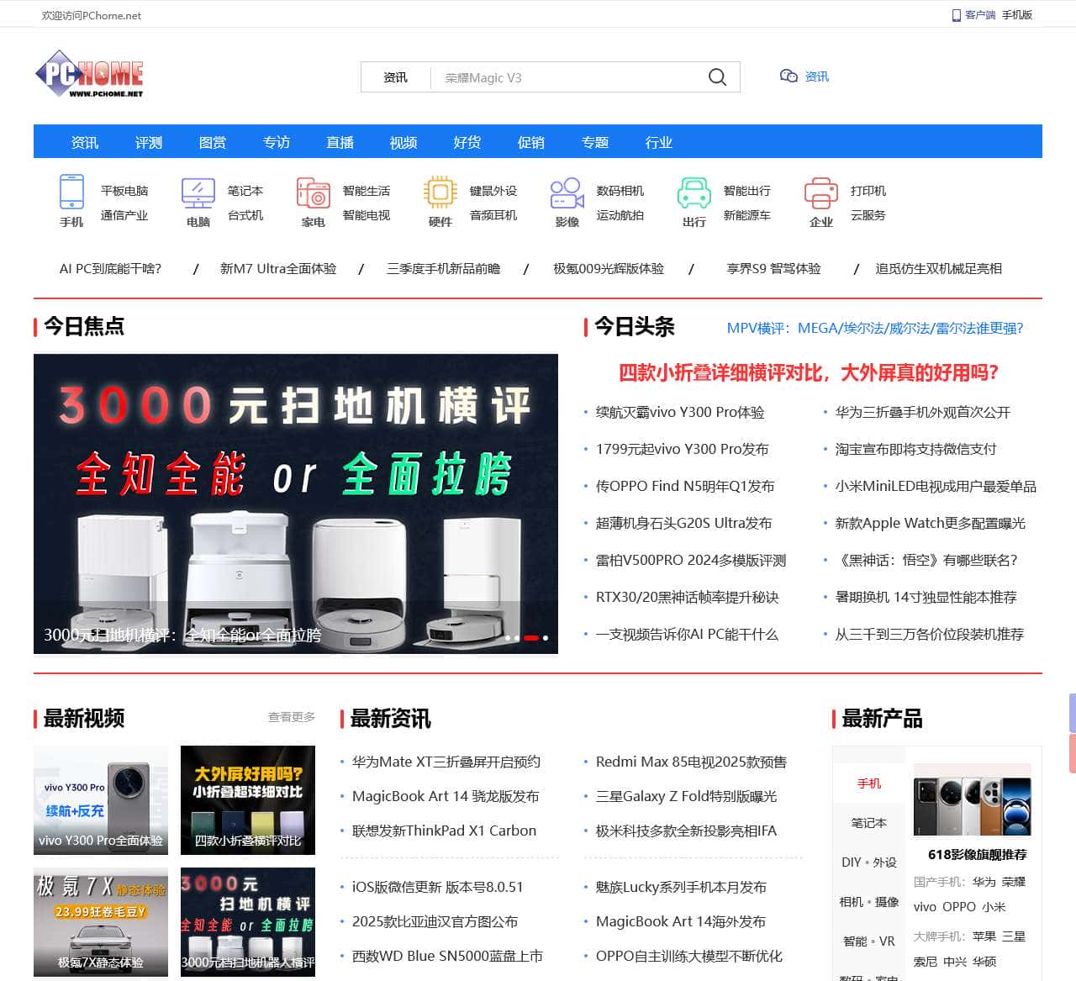1076x981 pixels.
Task: Open 华为三折叠手机外观首次公开
Action: (922, 412)
